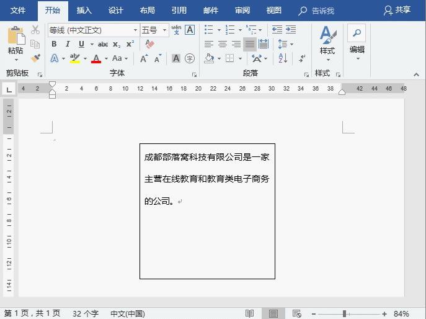Screen dimensions: 426x319
Task: Apply yellow text highlight color
Action: point(74,58)
